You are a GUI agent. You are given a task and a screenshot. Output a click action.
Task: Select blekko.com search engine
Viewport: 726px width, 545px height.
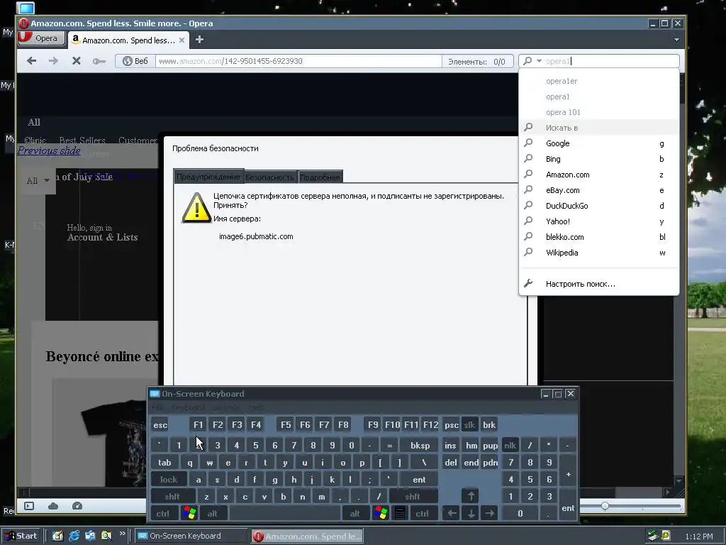pyautogui.click(x=599, y=237)
